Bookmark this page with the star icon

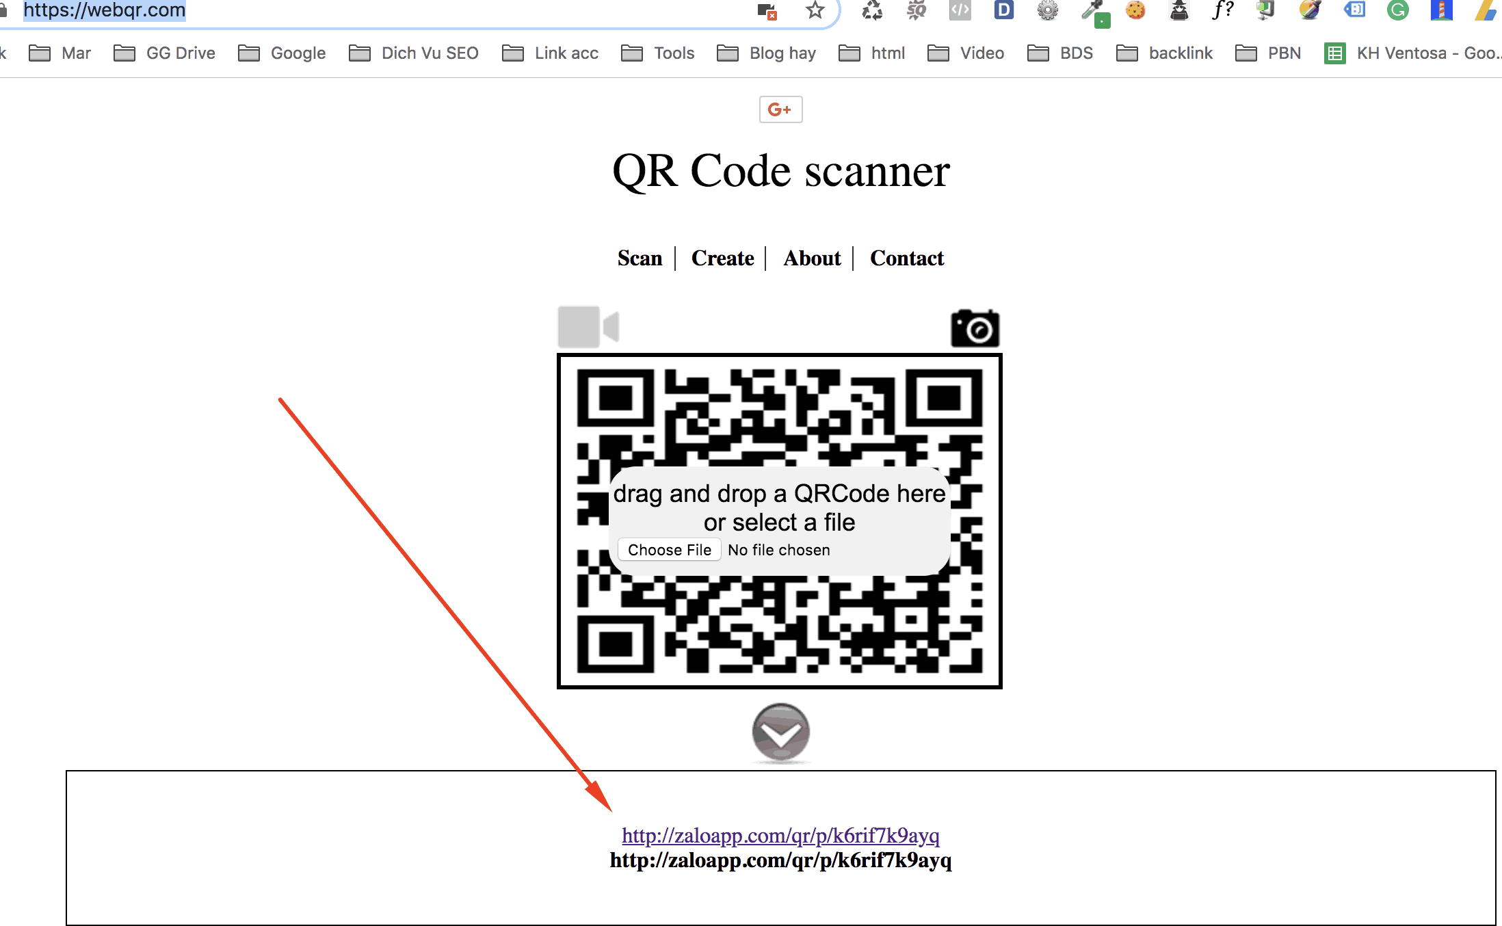814,10
